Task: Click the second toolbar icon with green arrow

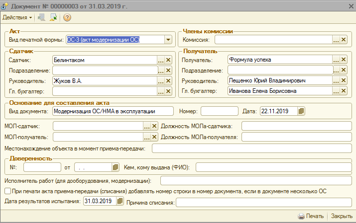Action: (x=53, y=17)
